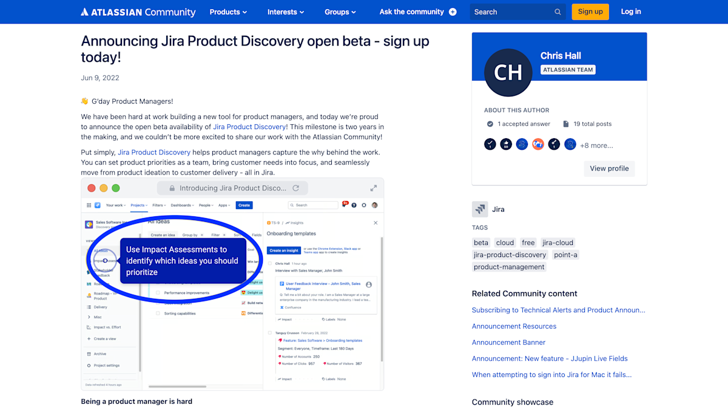This screenshot has height=414, width=728.
Task: Click the blue Create button in the demo
Action: [244, 205]
